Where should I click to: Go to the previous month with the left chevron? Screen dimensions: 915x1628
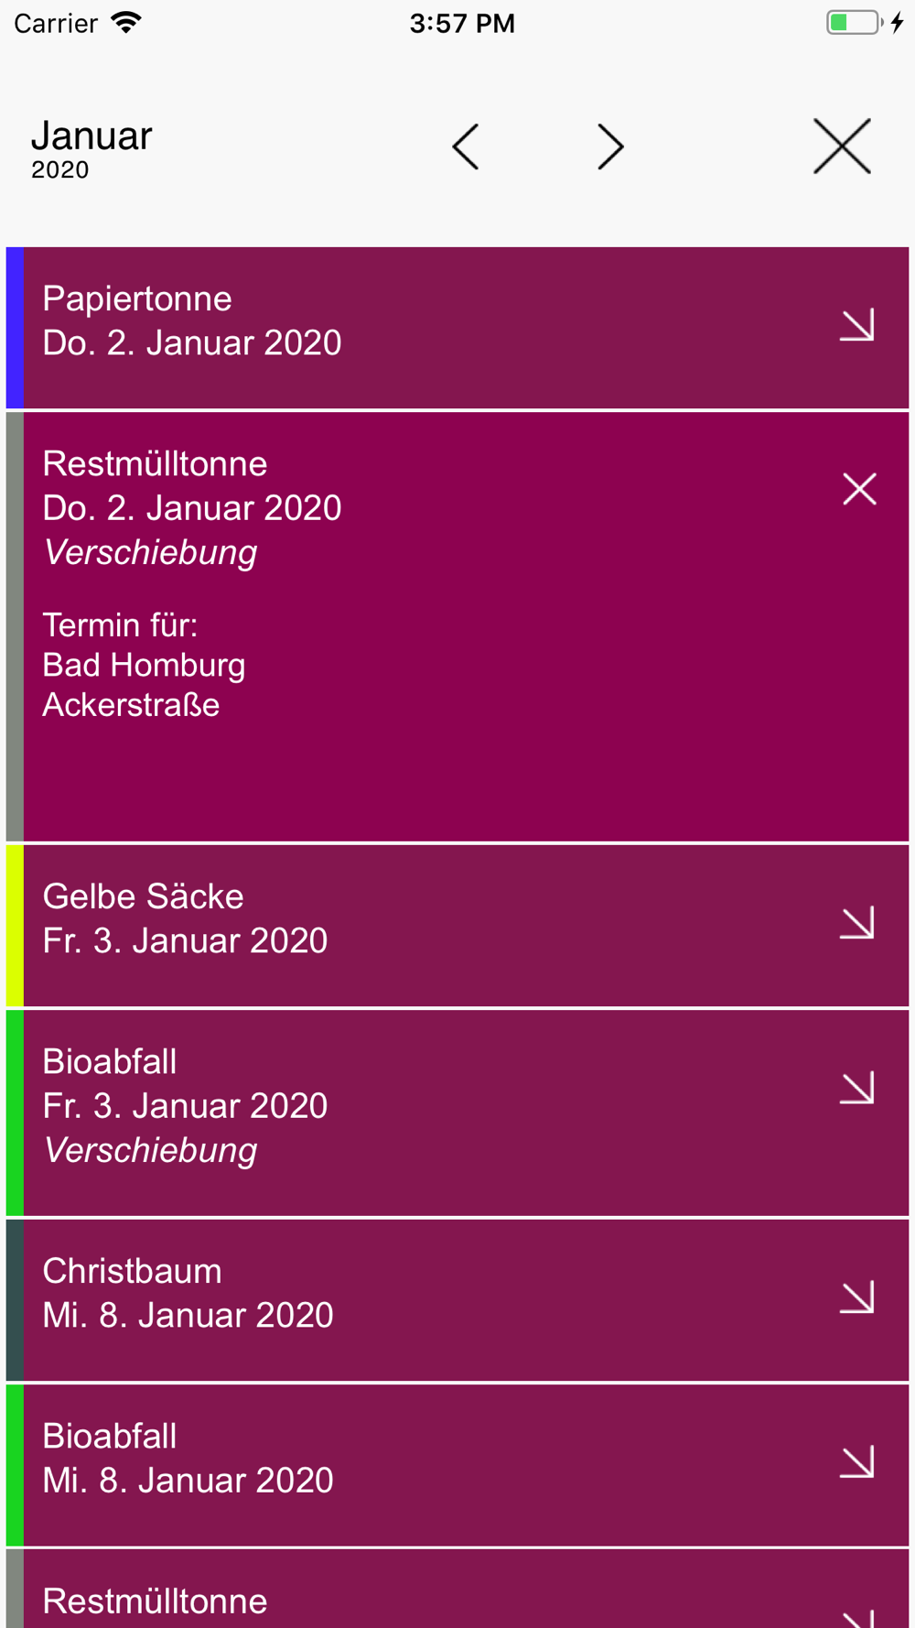pos(466,147)
